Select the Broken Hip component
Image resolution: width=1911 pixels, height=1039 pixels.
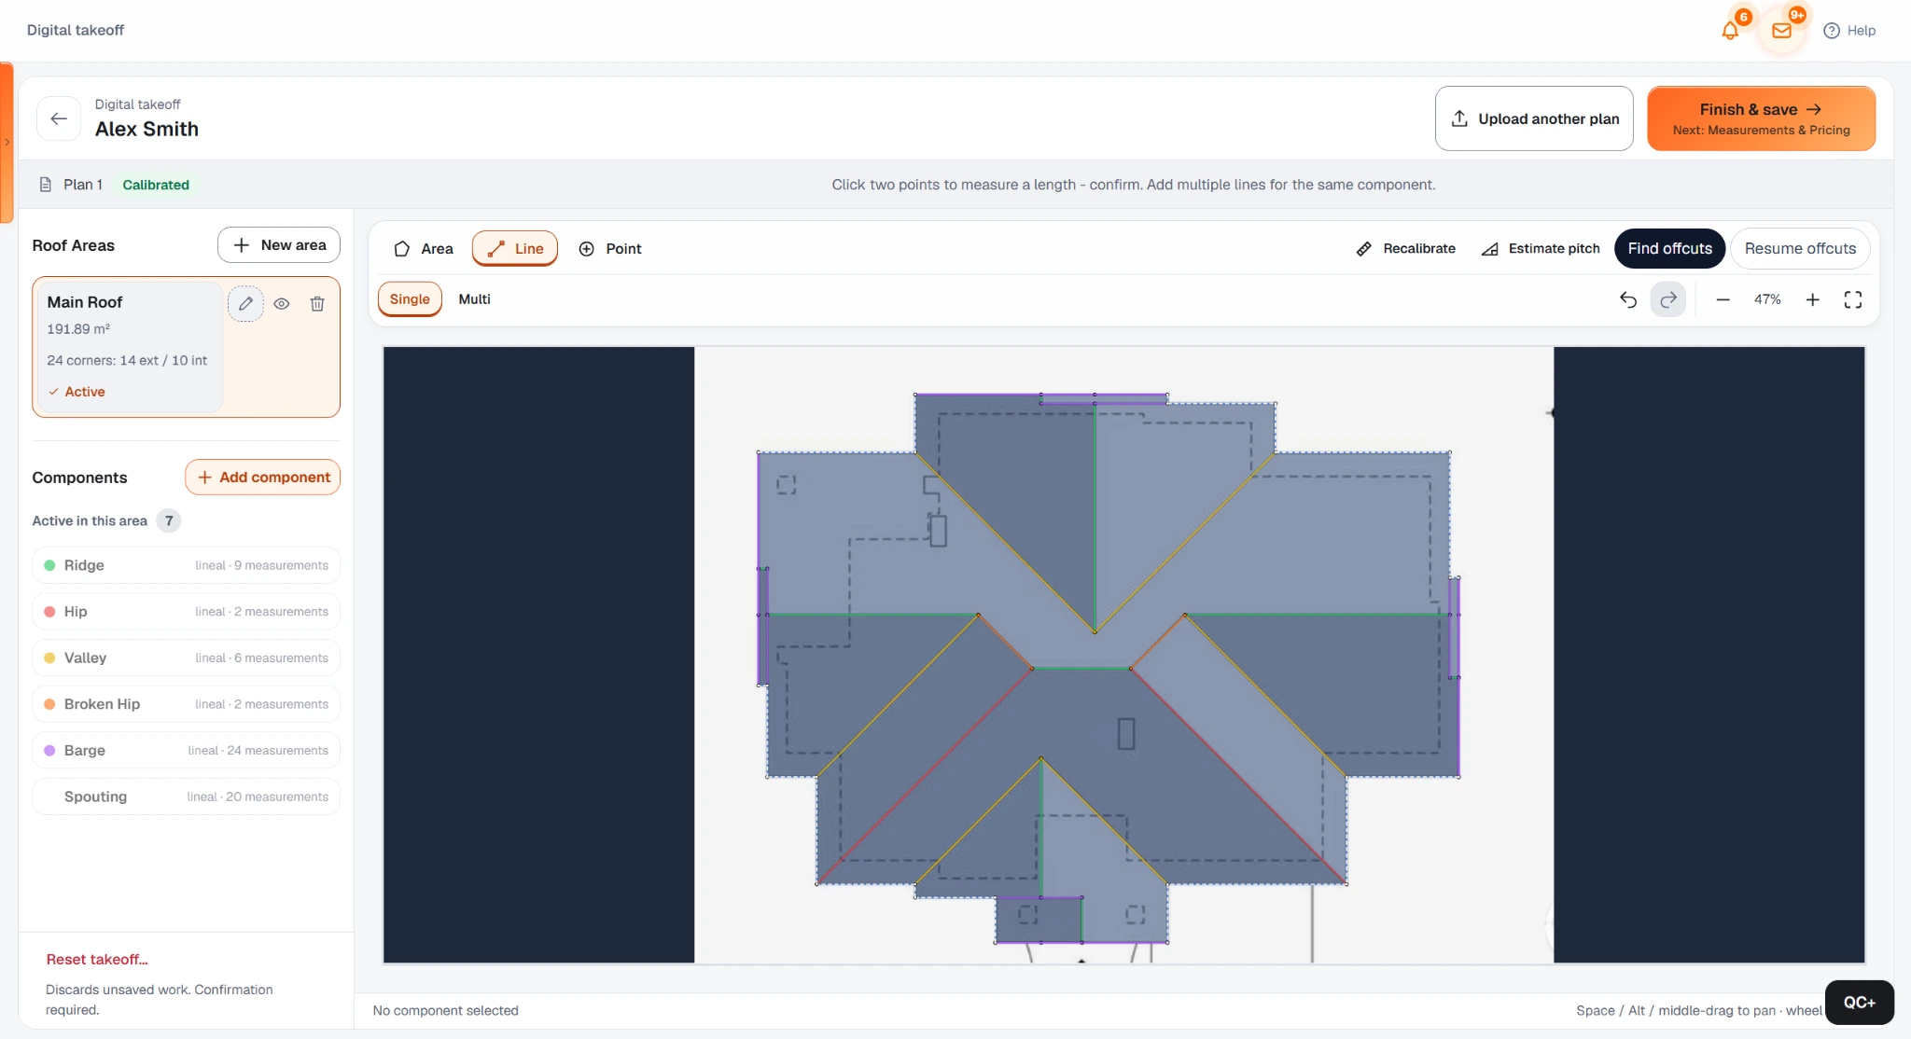(186, 704)
